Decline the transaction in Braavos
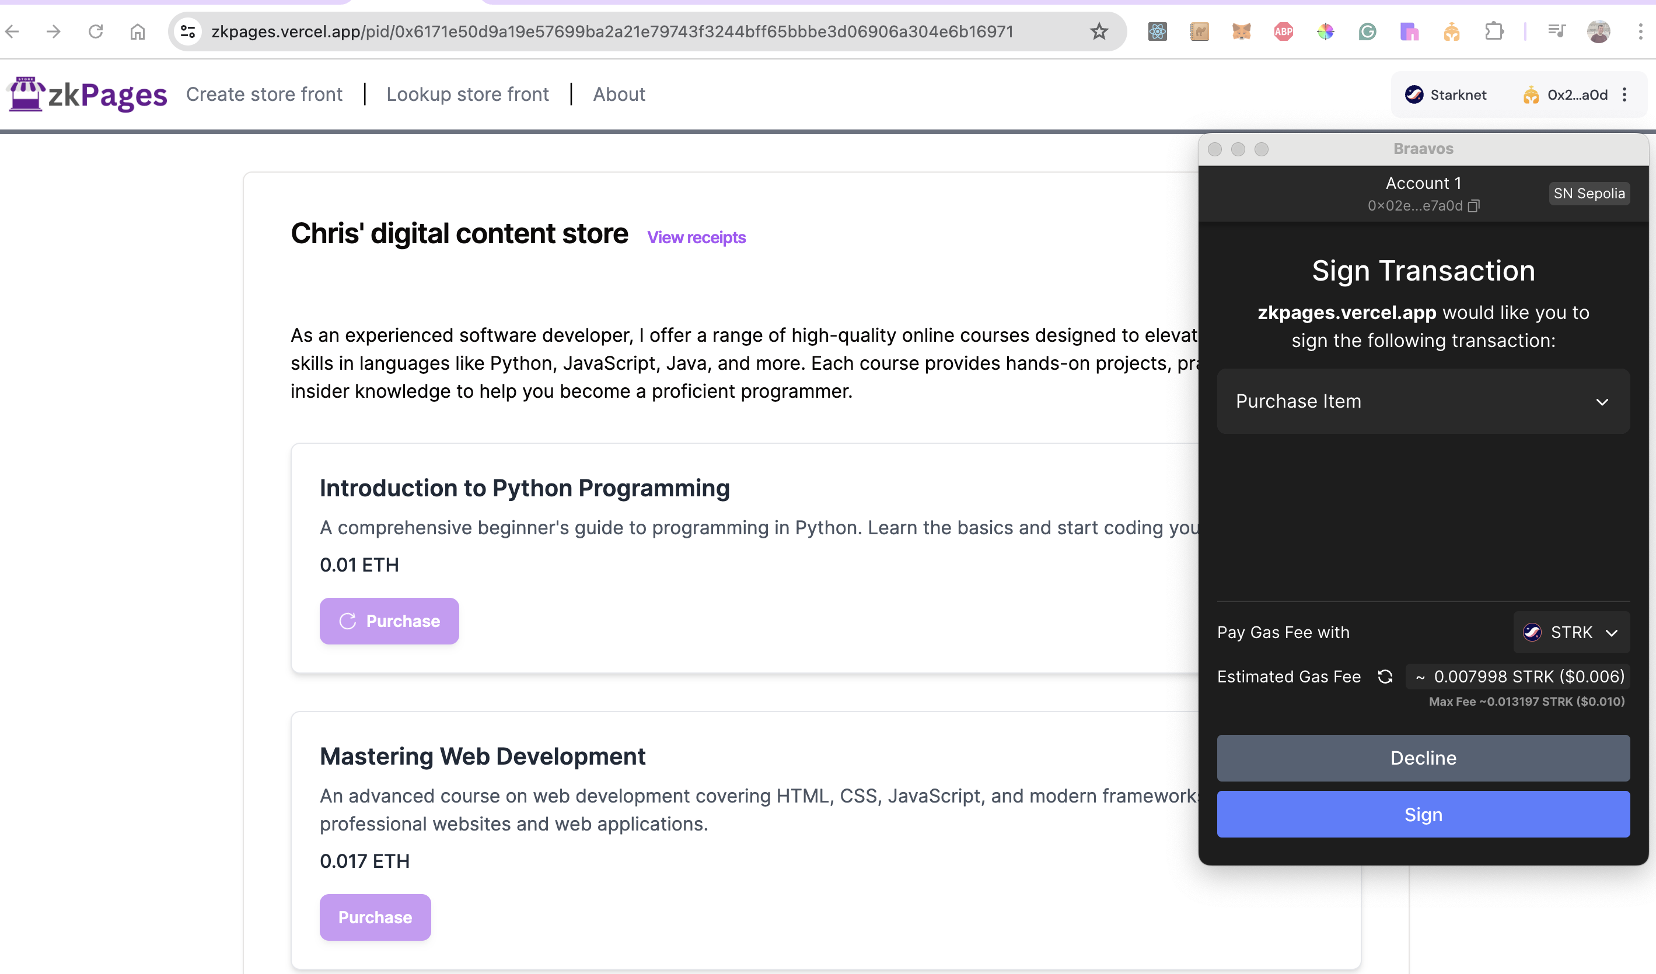 click(1423, 758)
